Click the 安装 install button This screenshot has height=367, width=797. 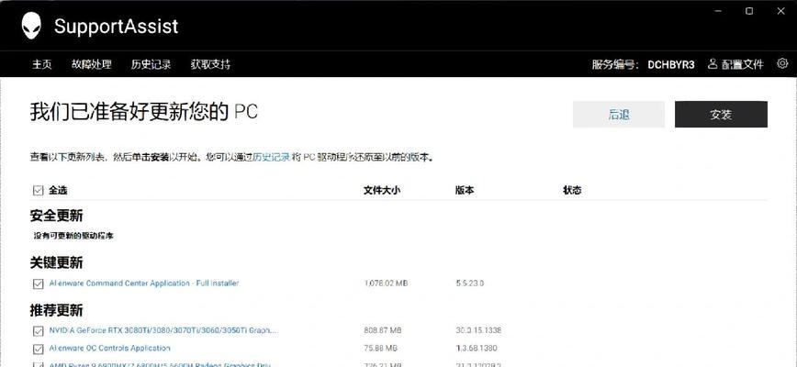(721, 114)
